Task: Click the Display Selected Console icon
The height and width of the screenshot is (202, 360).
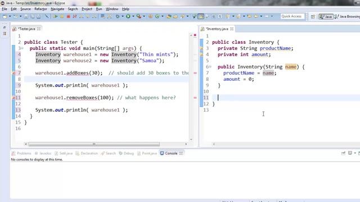Action: [x=350, y=153]
